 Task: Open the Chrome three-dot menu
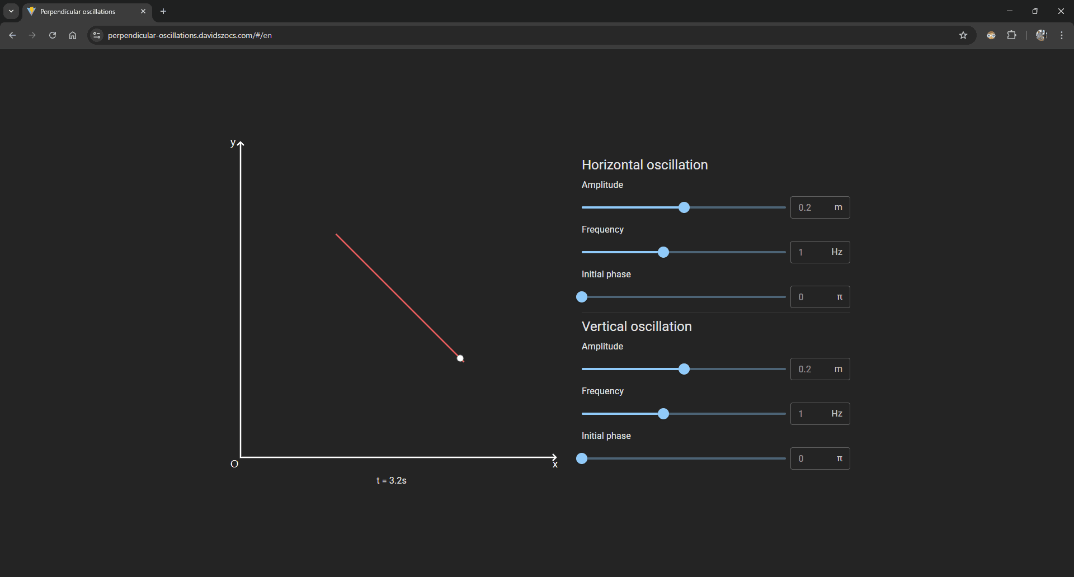pos(1062,35)
